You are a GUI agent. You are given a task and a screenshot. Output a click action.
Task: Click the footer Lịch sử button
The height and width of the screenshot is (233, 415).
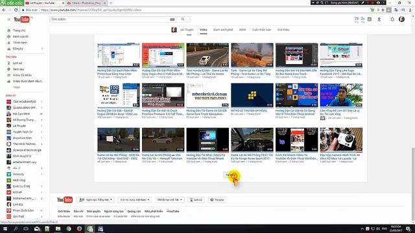196,200
